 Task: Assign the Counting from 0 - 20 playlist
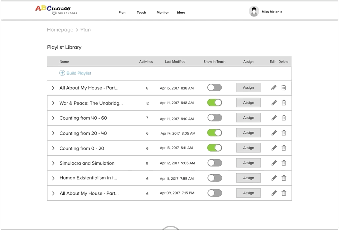tap(248, 148)
